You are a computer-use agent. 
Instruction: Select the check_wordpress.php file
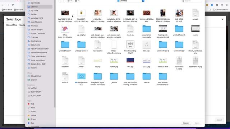(x=195, y=44)
